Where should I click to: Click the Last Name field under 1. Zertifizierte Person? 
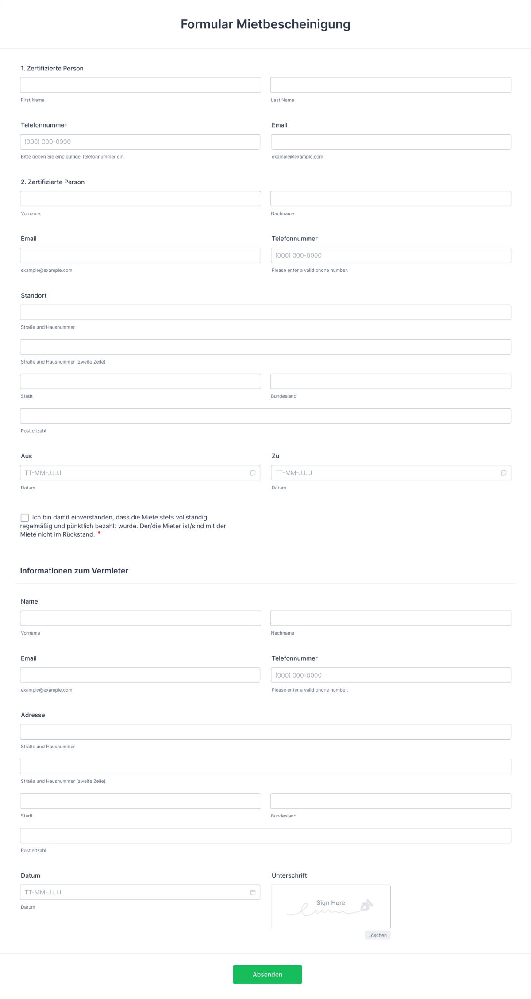[x=391, y=85]
